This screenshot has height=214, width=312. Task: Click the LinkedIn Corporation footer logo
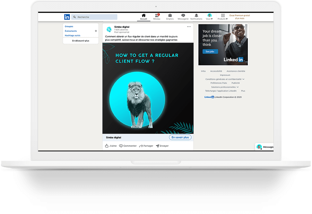click(x=209, y=97)
